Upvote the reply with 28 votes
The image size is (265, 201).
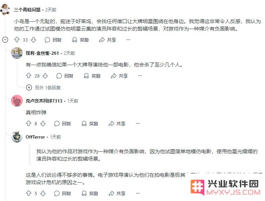(29, 76)
